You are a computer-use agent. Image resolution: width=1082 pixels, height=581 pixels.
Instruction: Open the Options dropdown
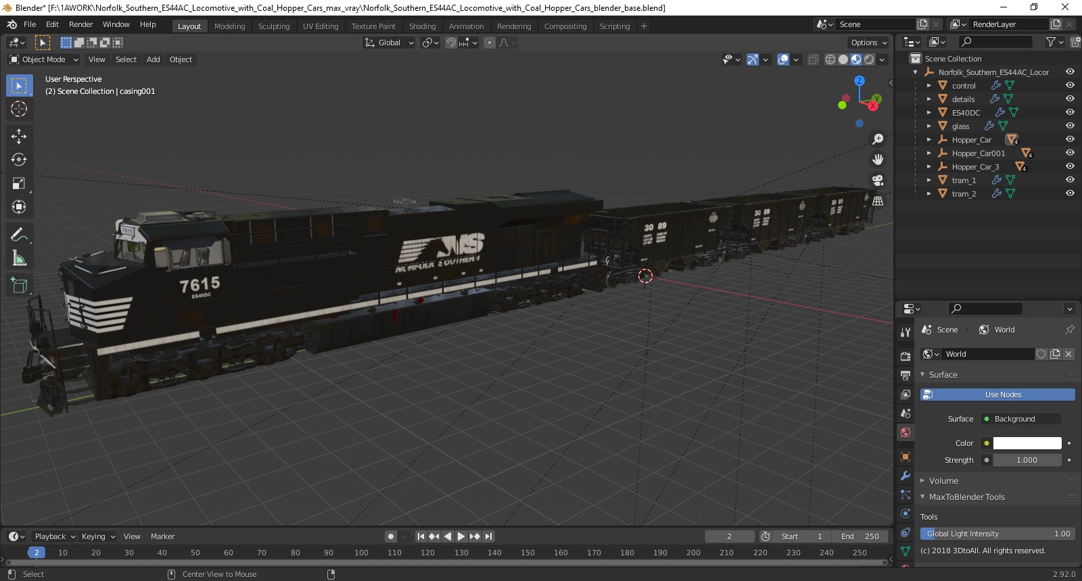tap(869, 43)
